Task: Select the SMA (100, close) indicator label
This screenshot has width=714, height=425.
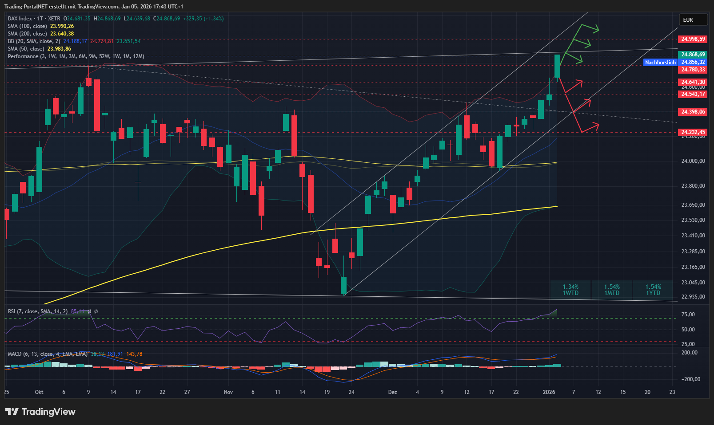Action: pos(27,26)
